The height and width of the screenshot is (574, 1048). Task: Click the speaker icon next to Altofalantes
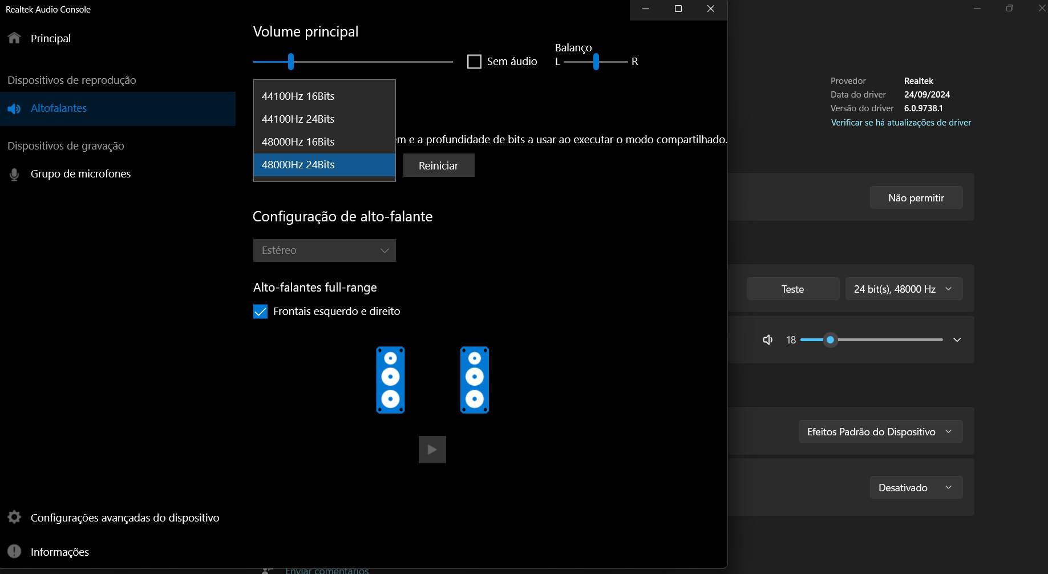click(x=14, y=108)
